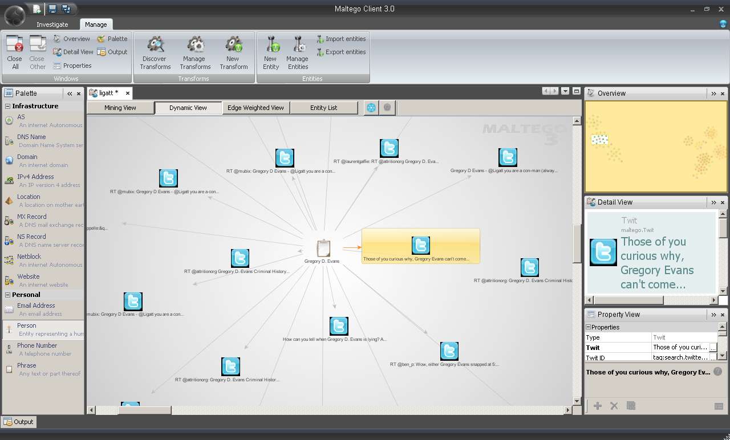This screenshot has width=730, height=440.
Task: Click the delete property X icon
Action: pyautogui.click(x=614, y=406)
